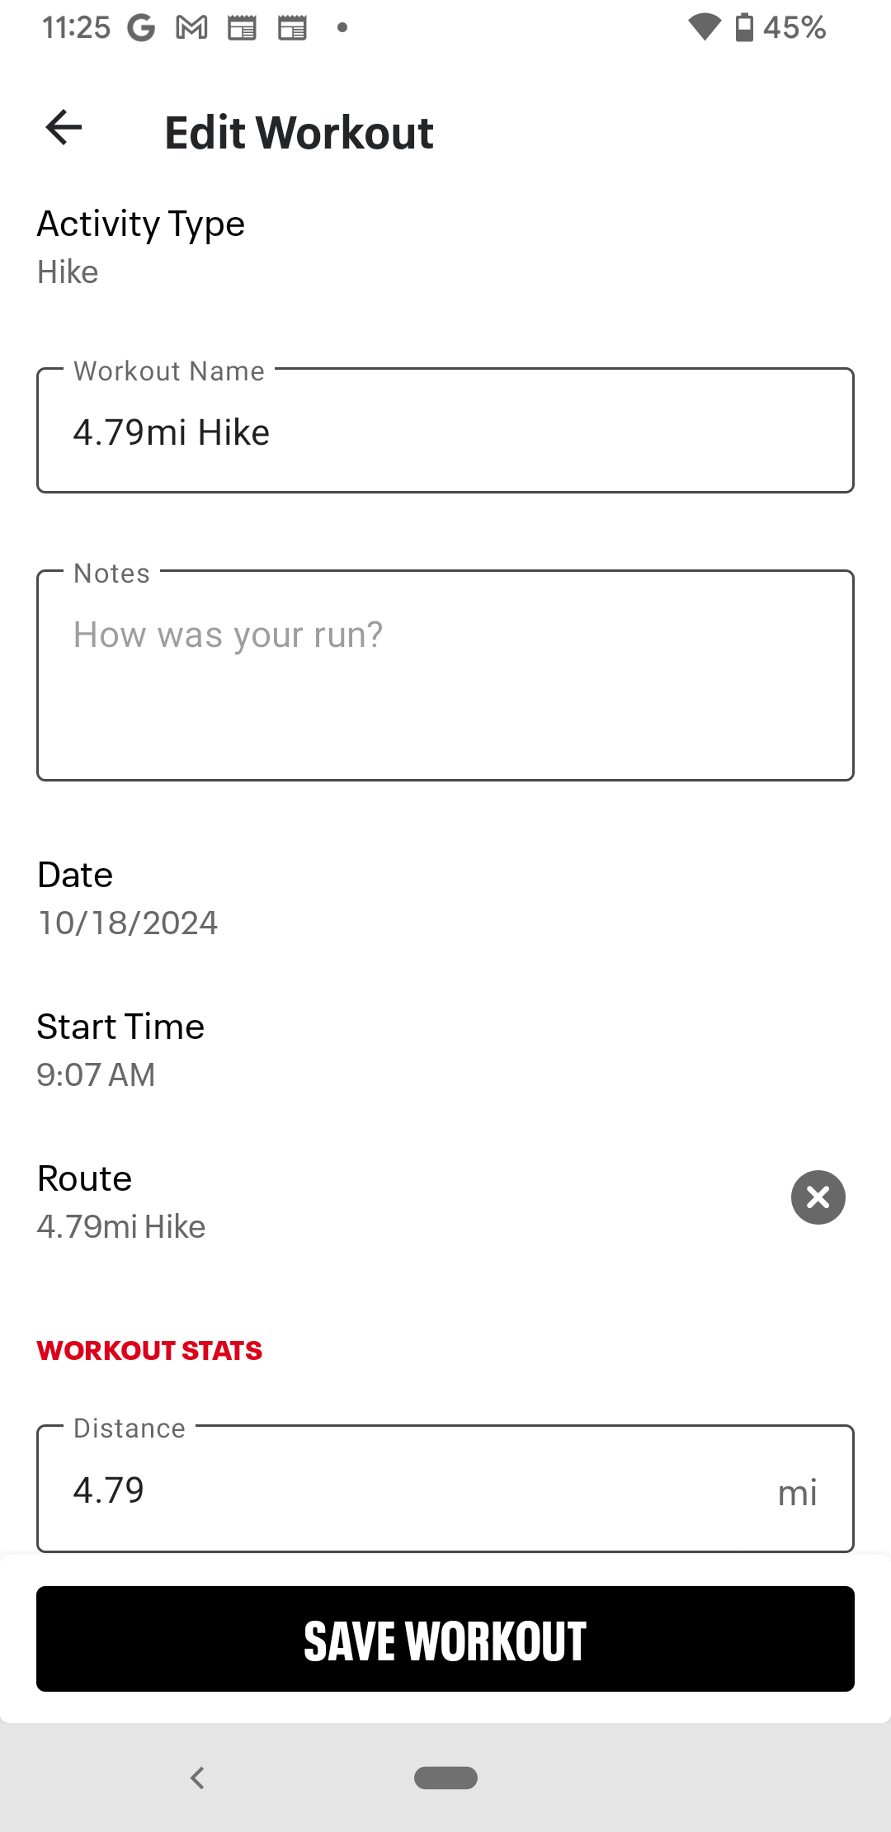
Task: Focus the Workout Name text field
Action: click(x=445, y=430)
